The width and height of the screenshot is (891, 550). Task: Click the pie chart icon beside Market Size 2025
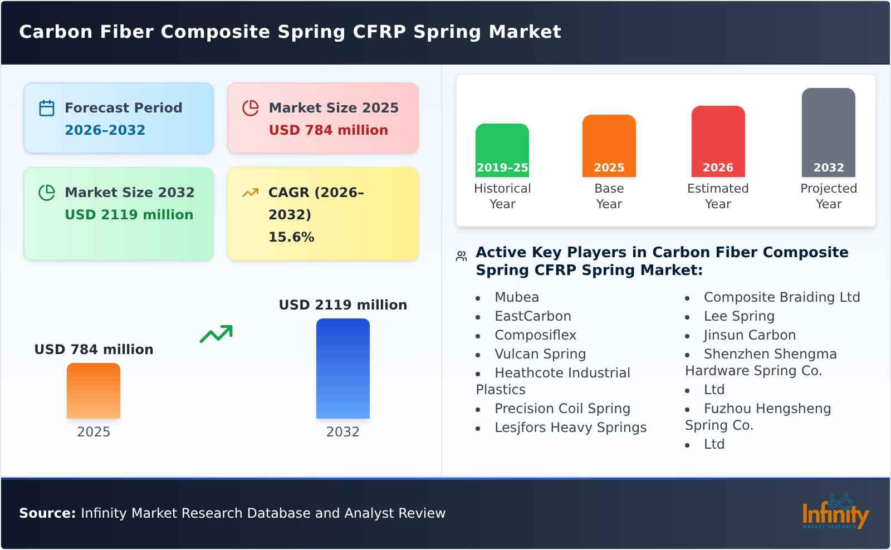pyautogui.click(x=251, y=108)
